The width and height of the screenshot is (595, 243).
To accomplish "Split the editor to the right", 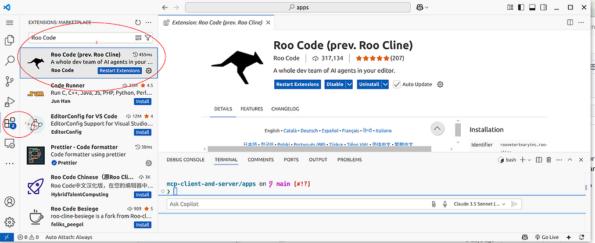I will tap(570, 23).
